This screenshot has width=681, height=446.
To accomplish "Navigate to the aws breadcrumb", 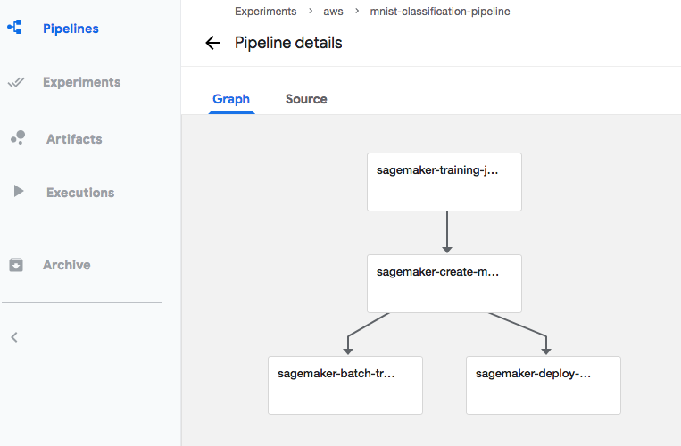I will pos(333,12).
